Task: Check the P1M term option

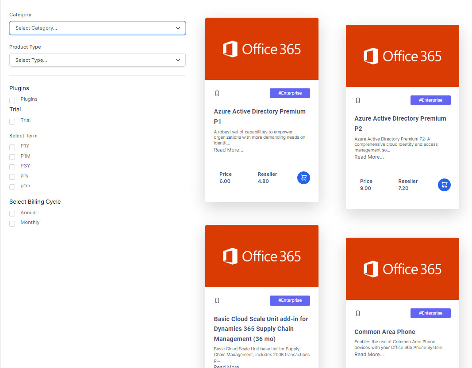Action: 12,157
